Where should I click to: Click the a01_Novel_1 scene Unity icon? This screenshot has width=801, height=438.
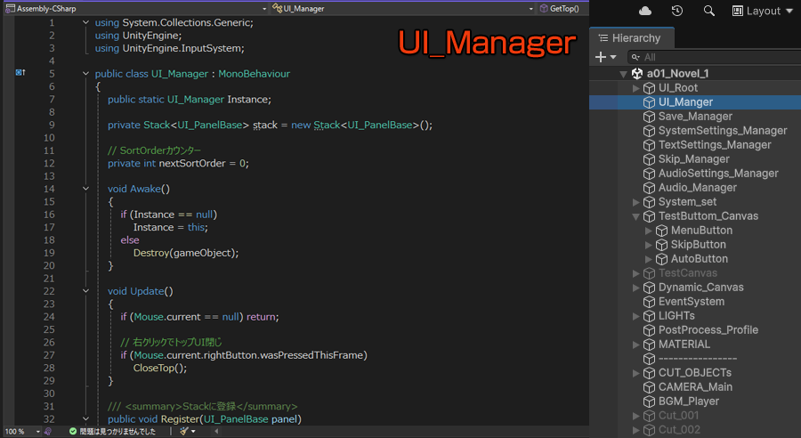637,74
